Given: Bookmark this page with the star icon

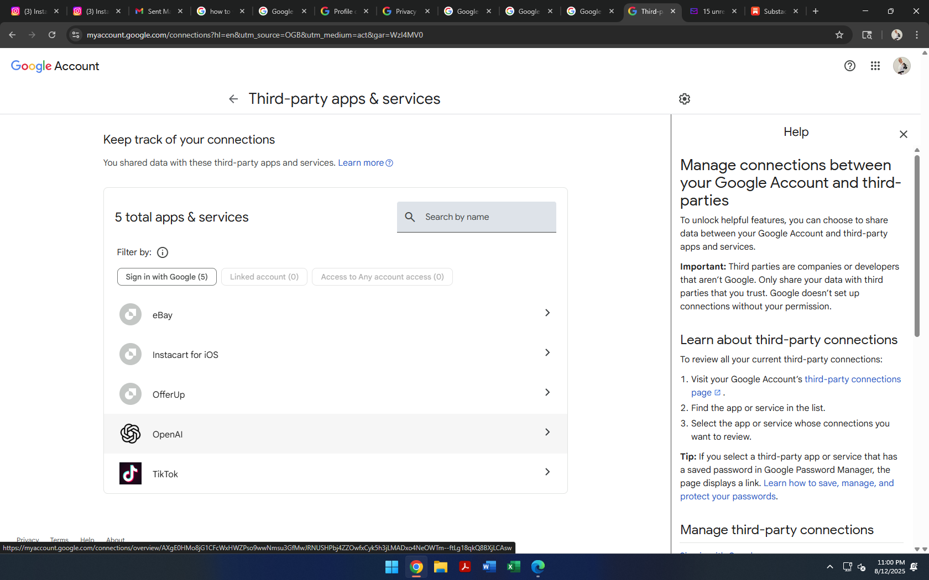Looking at the screenshot, I should pos(839,35).
